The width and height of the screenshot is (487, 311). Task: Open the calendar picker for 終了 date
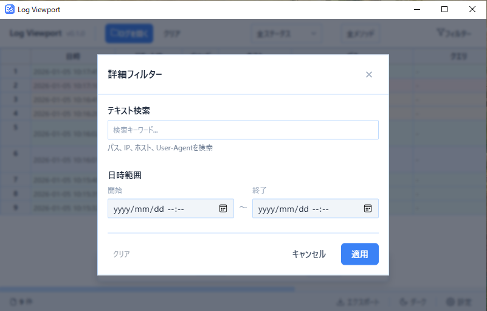368,208
